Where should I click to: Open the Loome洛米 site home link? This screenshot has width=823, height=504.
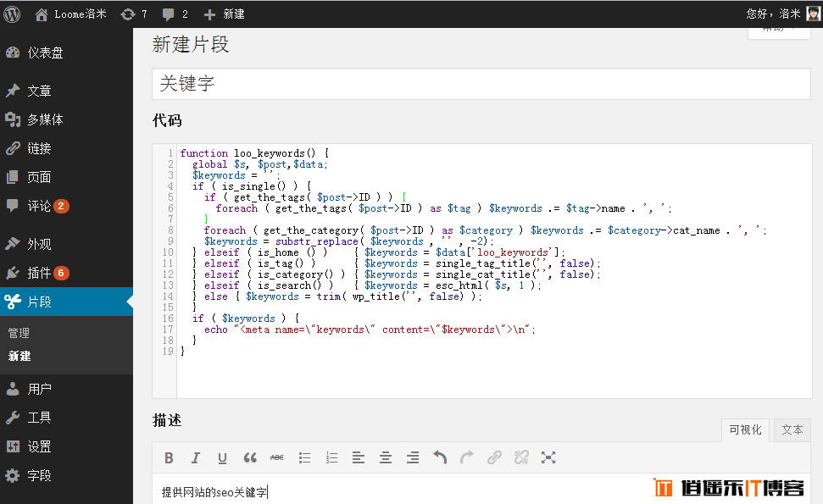[x=70, y=14]
